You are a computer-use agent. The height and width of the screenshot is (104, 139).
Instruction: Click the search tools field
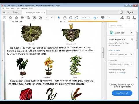[122, 26]
